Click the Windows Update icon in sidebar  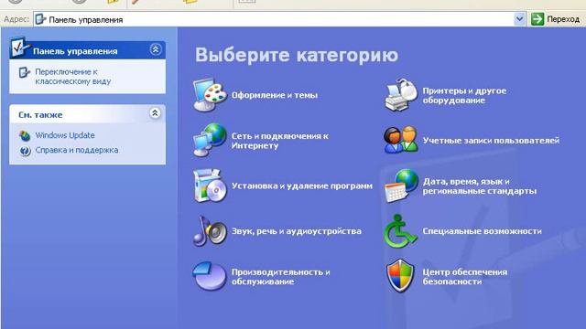click(x=25, y=135)
